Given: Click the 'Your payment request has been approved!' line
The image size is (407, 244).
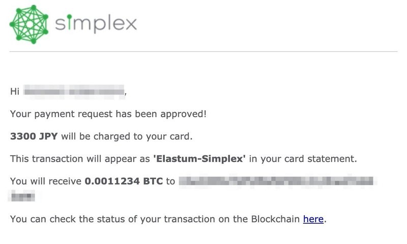Looking at the screenshot, I should coord(108,114).
